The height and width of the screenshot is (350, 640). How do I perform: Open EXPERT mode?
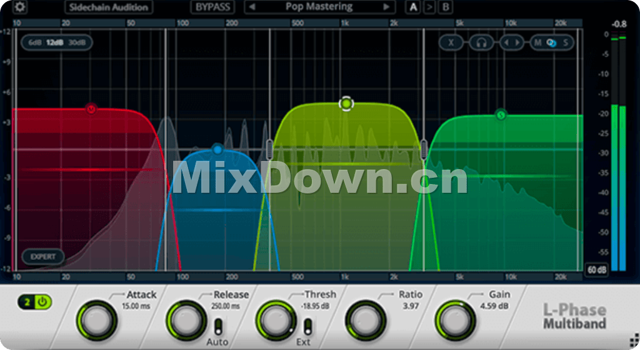click(x=43, y=256)
